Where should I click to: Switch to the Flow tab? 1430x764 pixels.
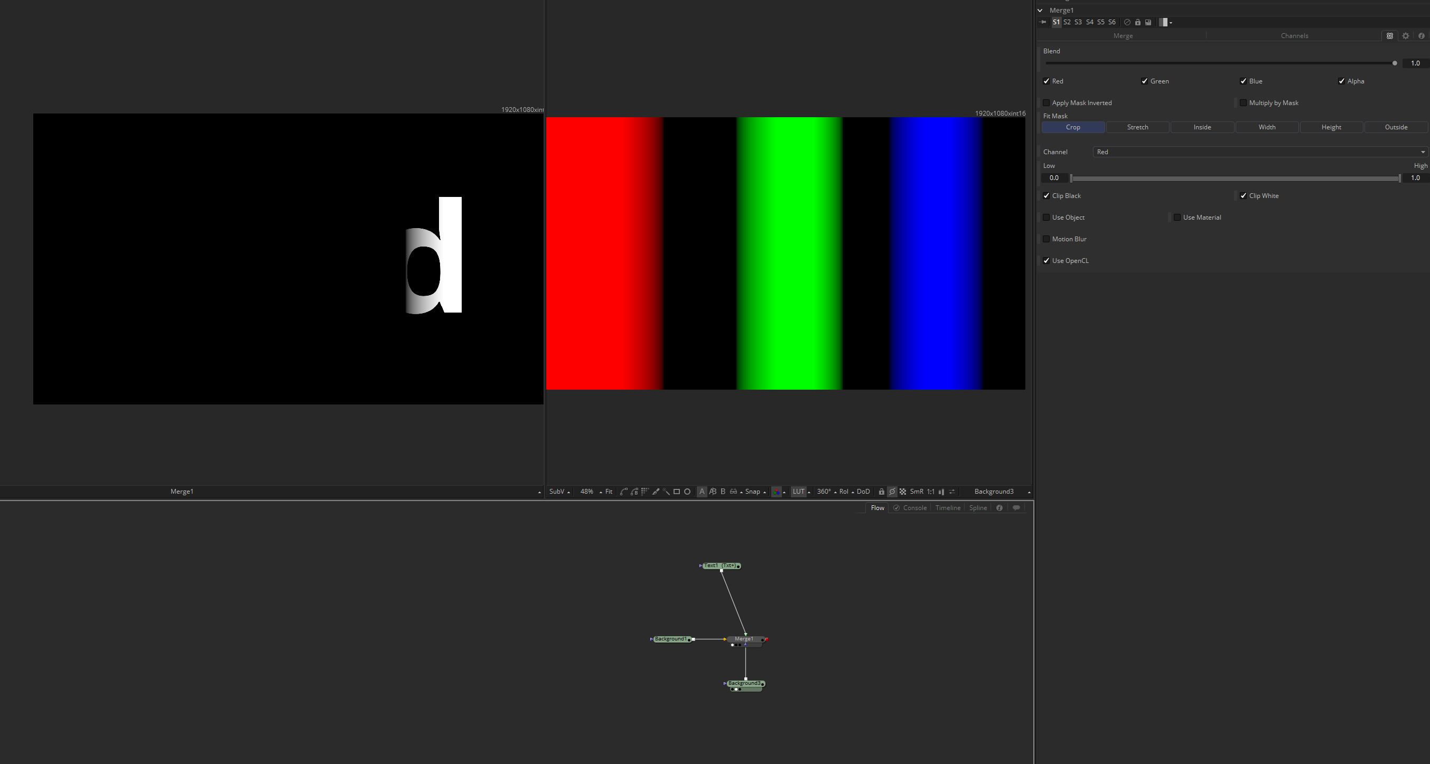tap(877, 508)
